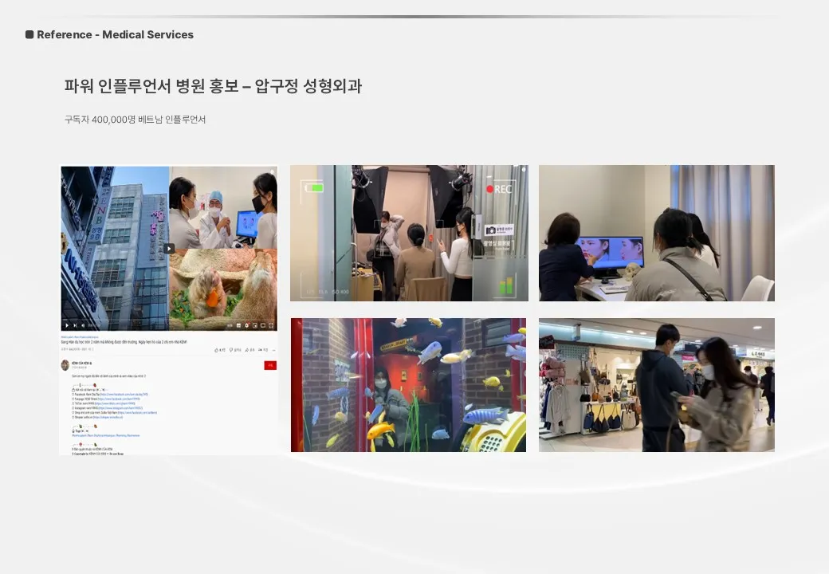
Task: Select the aquarium fish tank image
Action: click(x=408, y=385)
